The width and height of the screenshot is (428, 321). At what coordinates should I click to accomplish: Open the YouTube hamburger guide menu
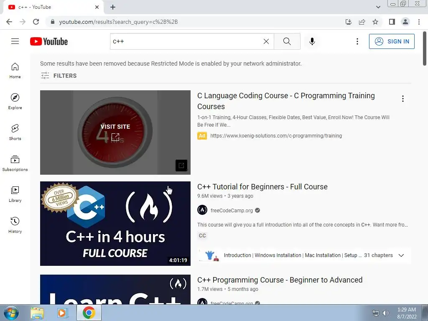pos(15,41)
